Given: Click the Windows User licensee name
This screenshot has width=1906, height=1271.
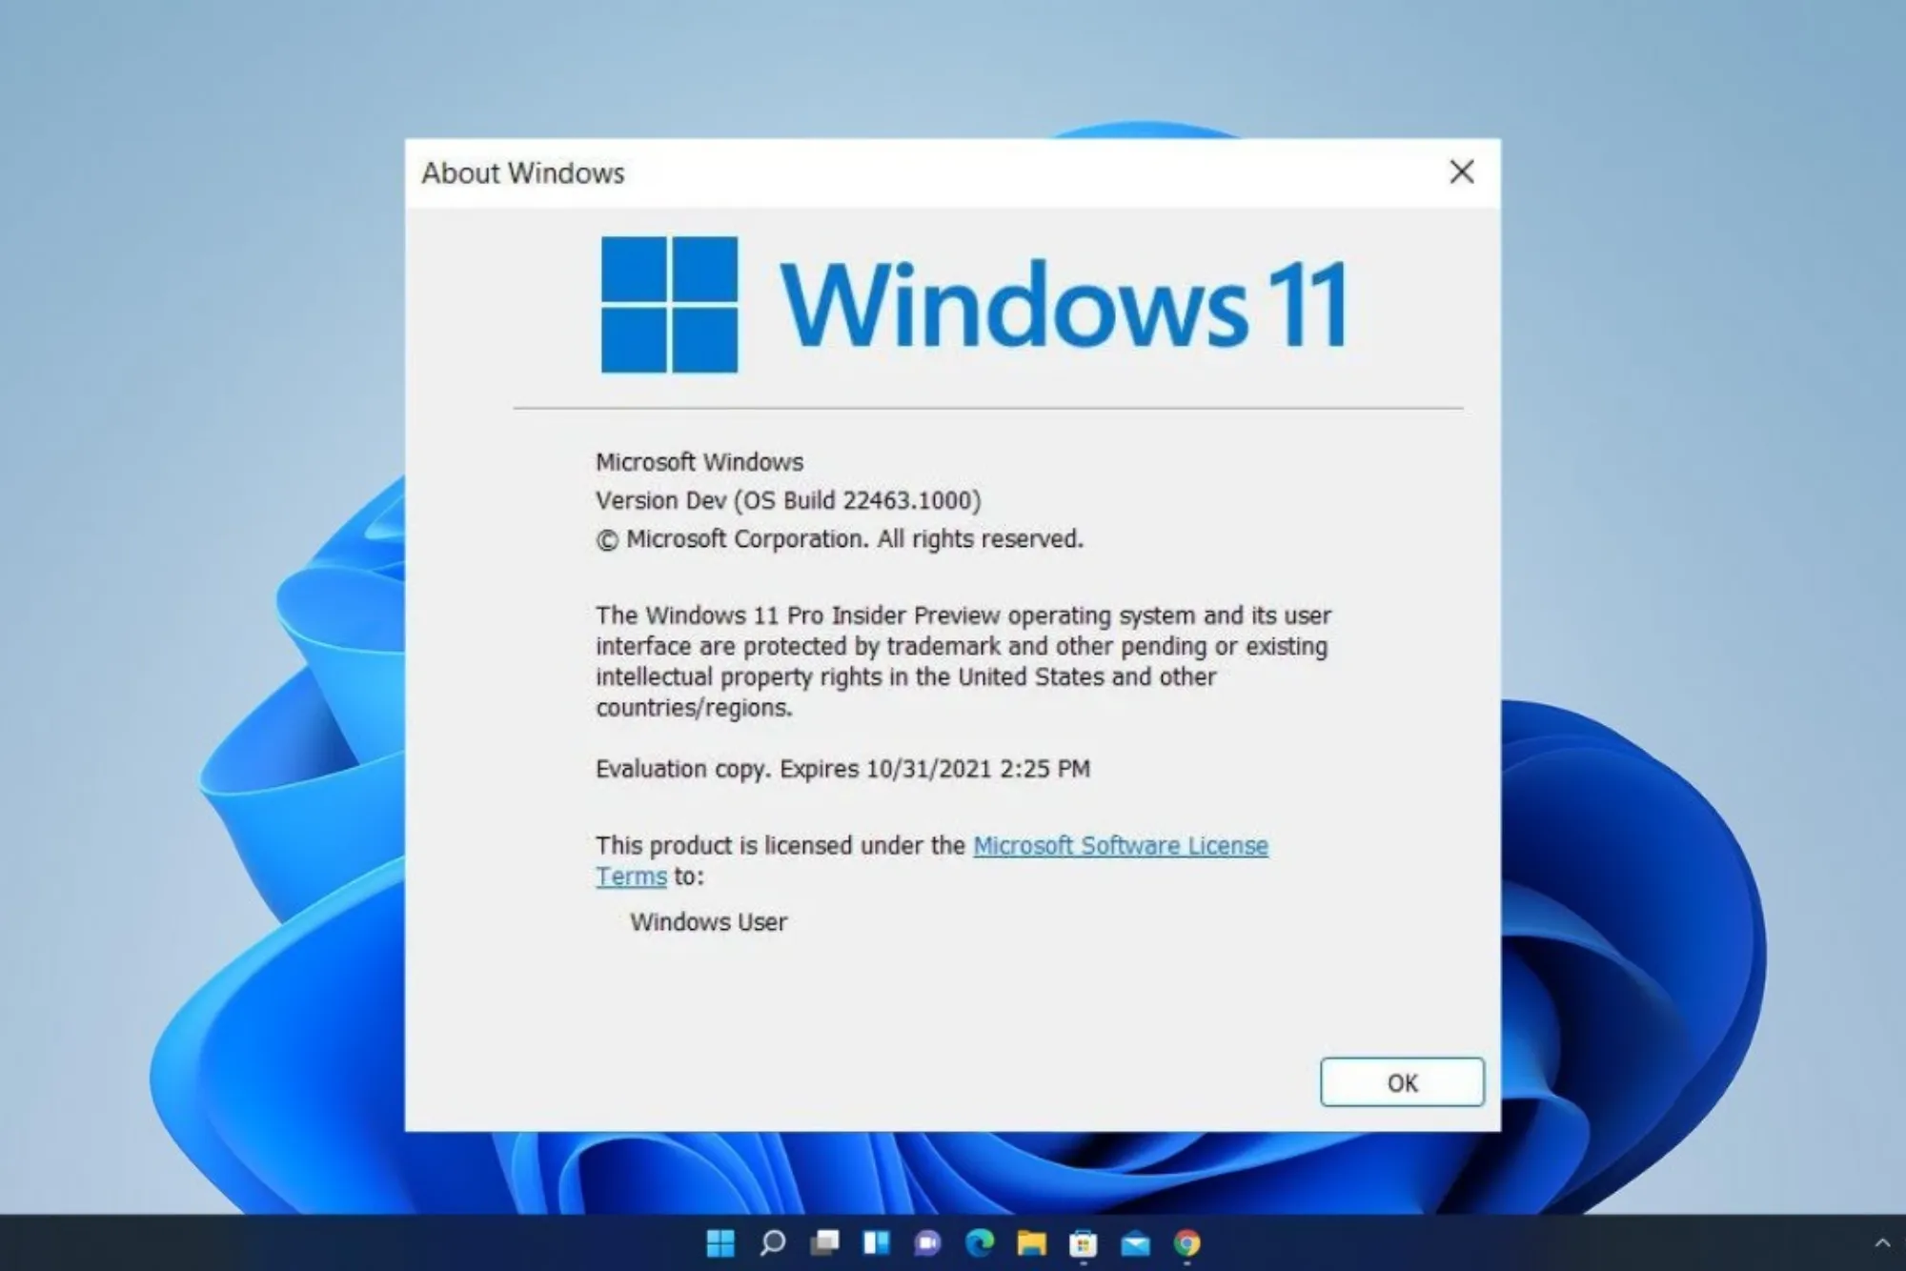Looking at the screenshot, I should point(710,921).
